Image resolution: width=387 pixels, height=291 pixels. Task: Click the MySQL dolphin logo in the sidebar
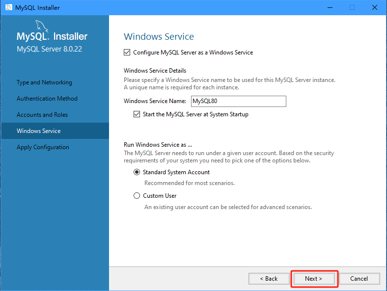click(x=41, y=26)
